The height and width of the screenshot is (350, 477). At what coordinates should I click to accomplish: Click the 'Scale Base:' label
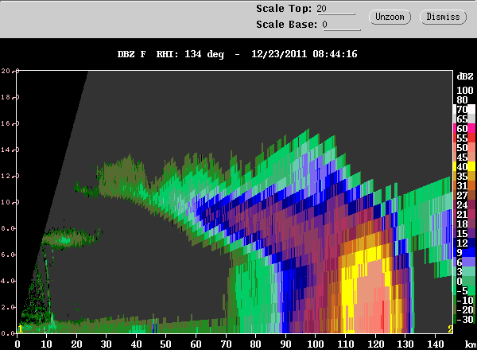pyautogui.click(x=286, y=25)
